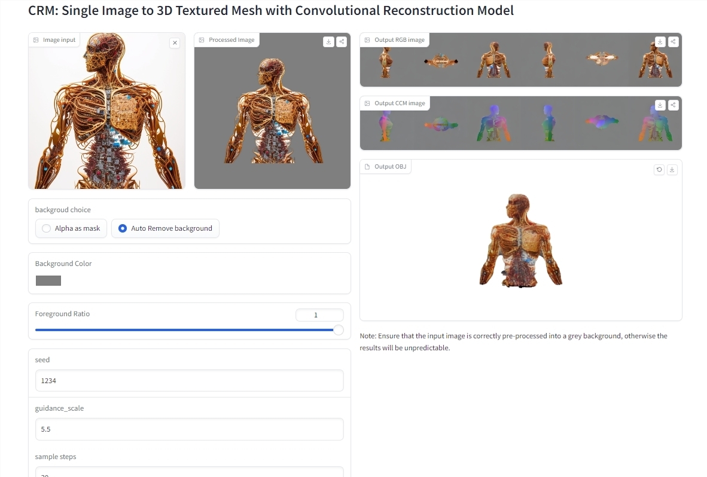Download the Output CCM image

click(x=660, y=105)
